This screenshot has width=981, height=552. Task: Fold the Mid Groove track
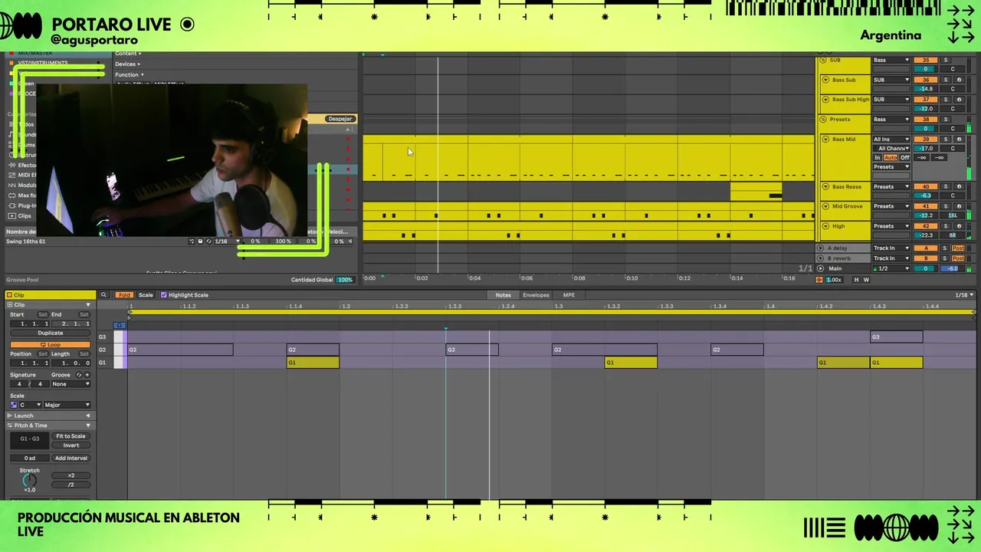tap(825, 206)
